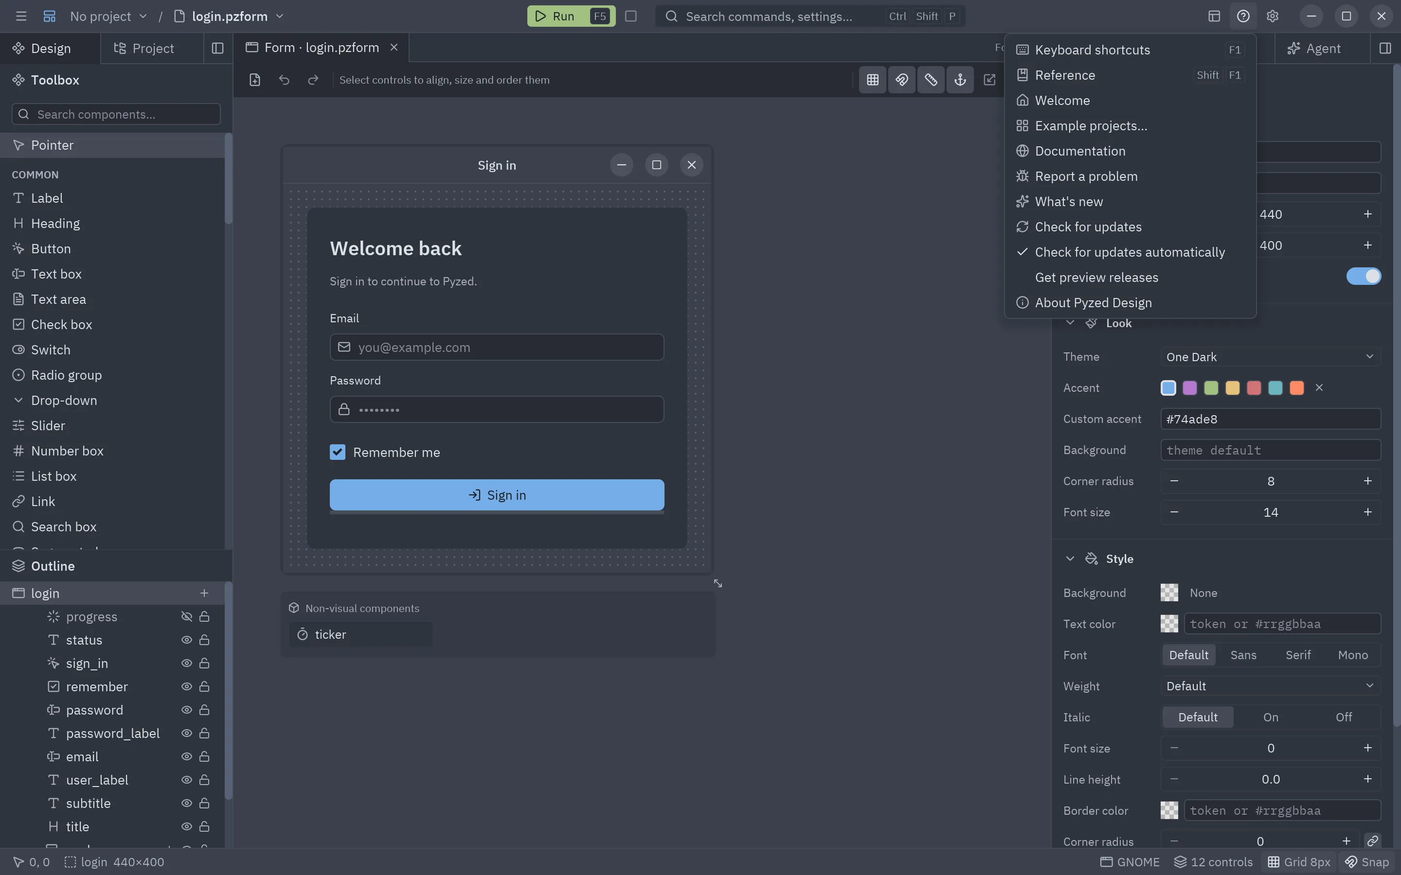Click the Stop square button beside Run
The height and width of the screenshot is (875, 1401).
(631, 16)
